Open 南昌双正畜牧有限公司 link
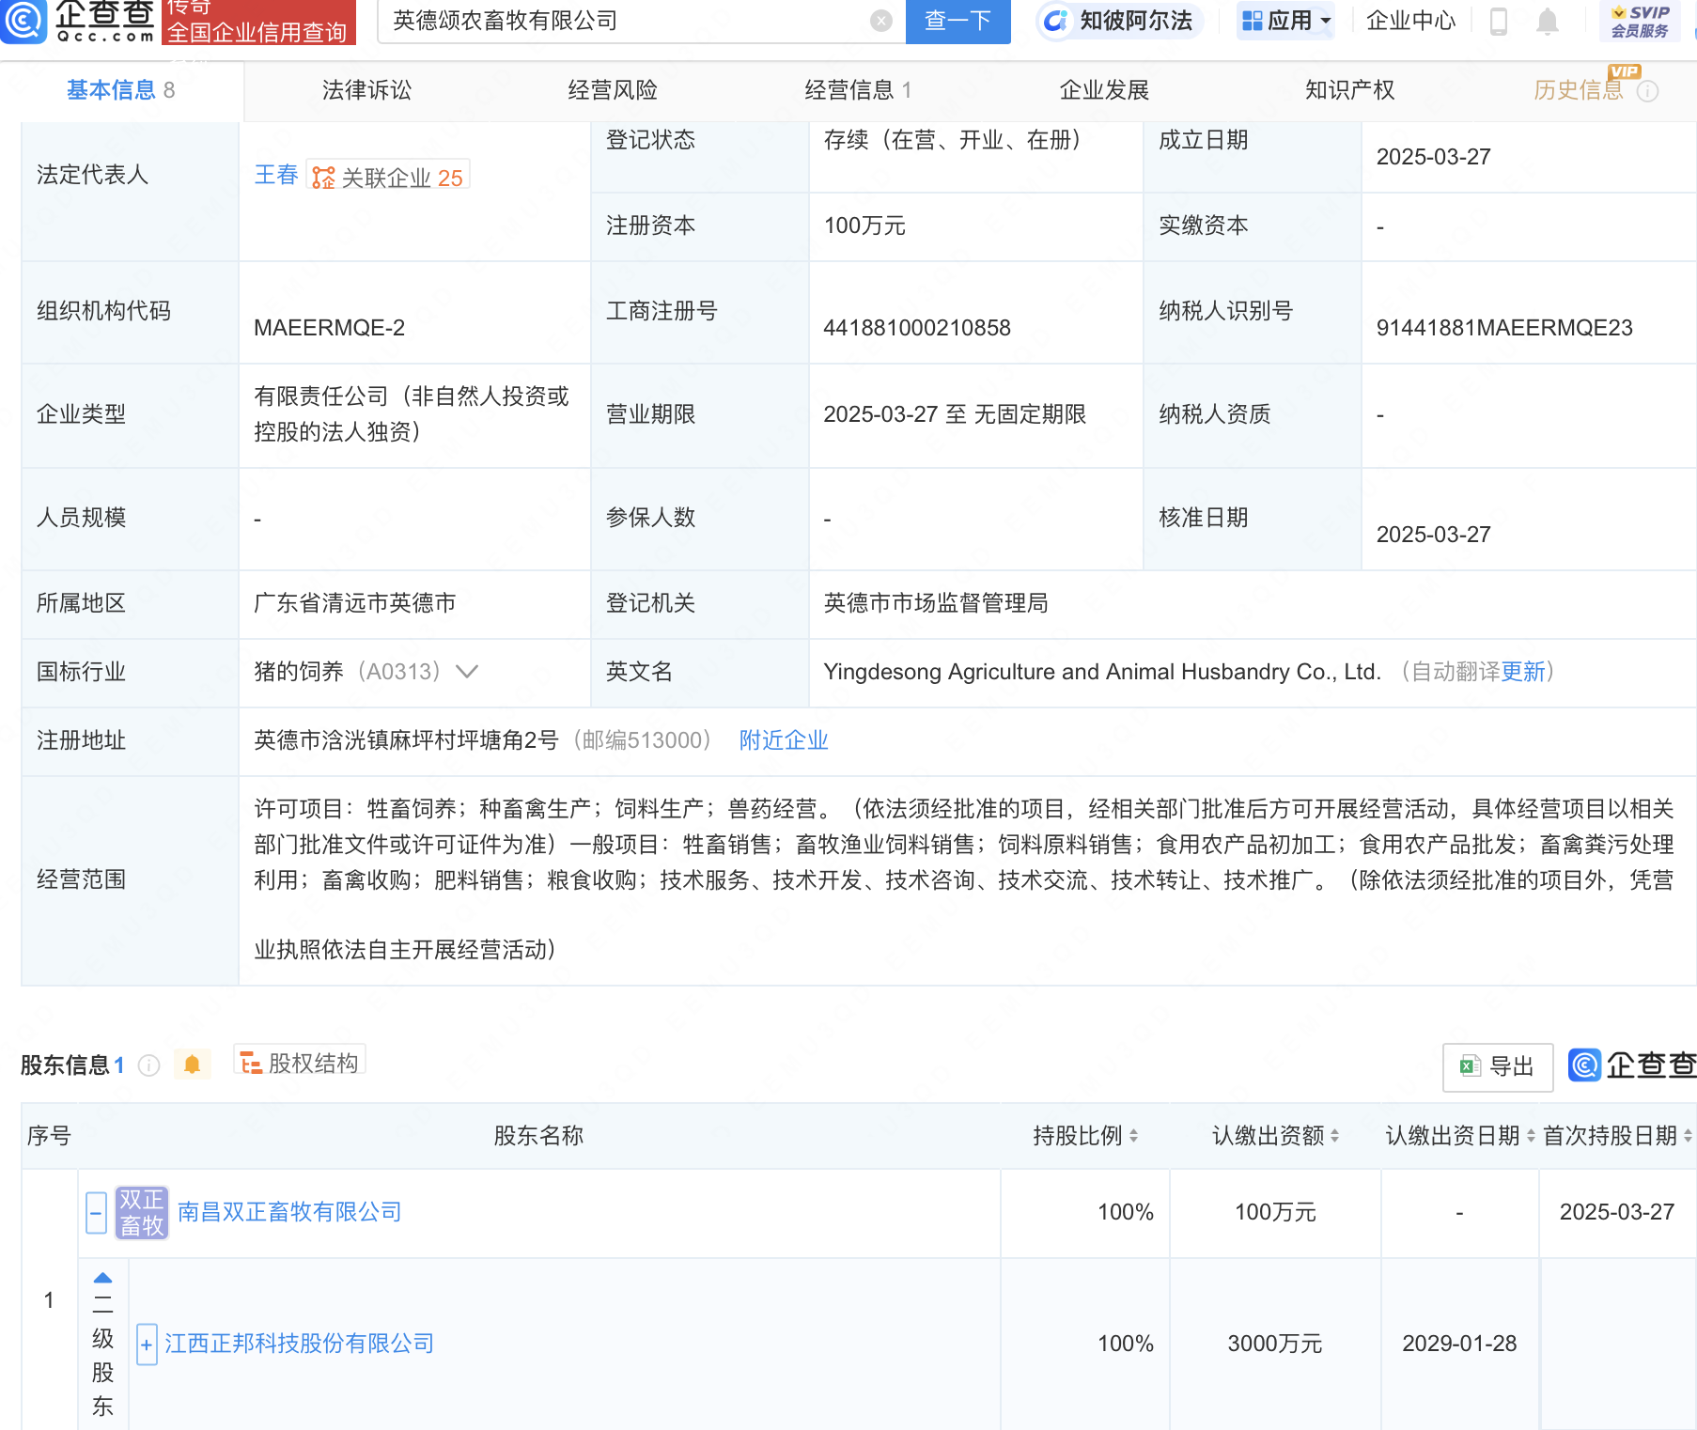1697x1430 pixels. click(289, 1212)
